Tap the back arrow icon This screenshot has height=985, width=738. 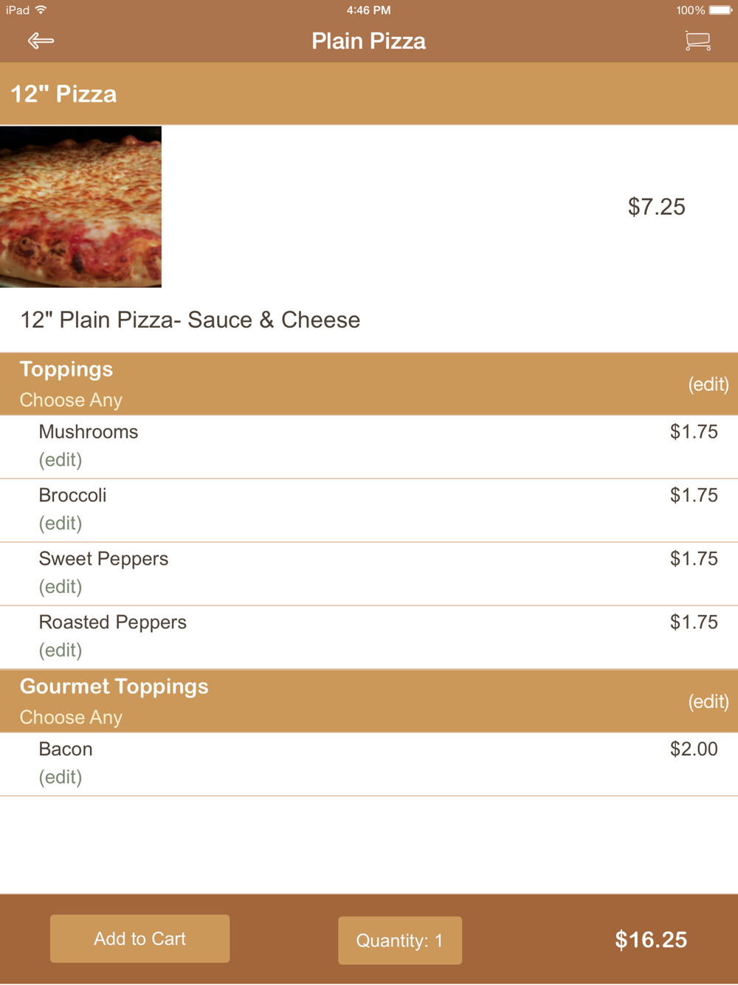(x=41, y=41)
